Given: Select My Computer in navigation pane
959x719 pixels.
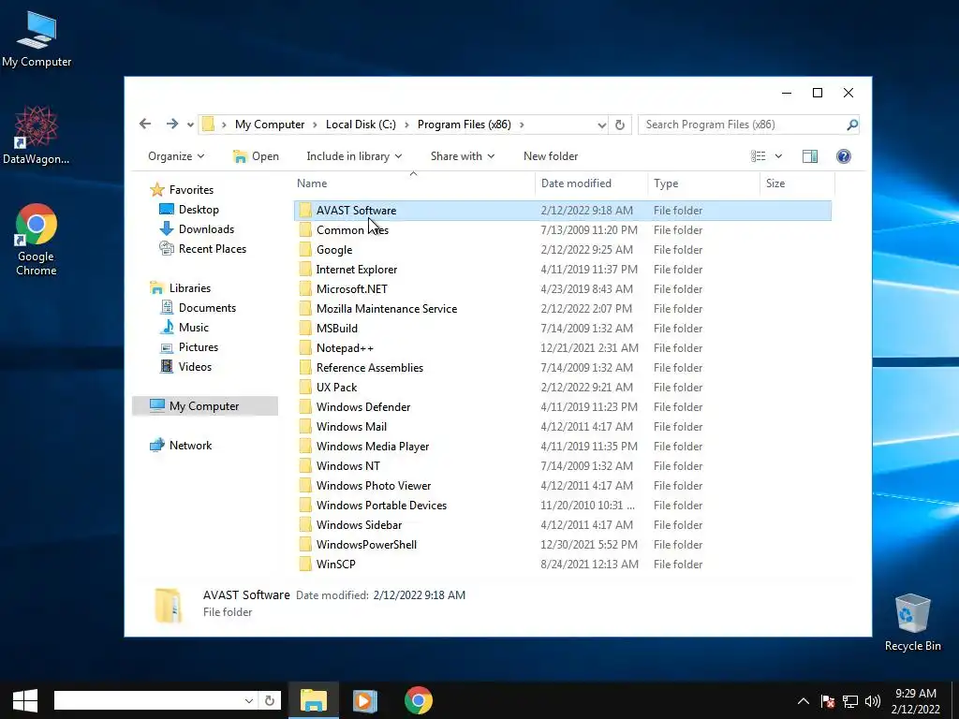Looking at the screenshot, I should coord(204,406).
